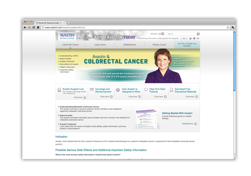Bookmark the page with star icon
The width and height of the screenshot is (251, 176).
tap(228, 27)
